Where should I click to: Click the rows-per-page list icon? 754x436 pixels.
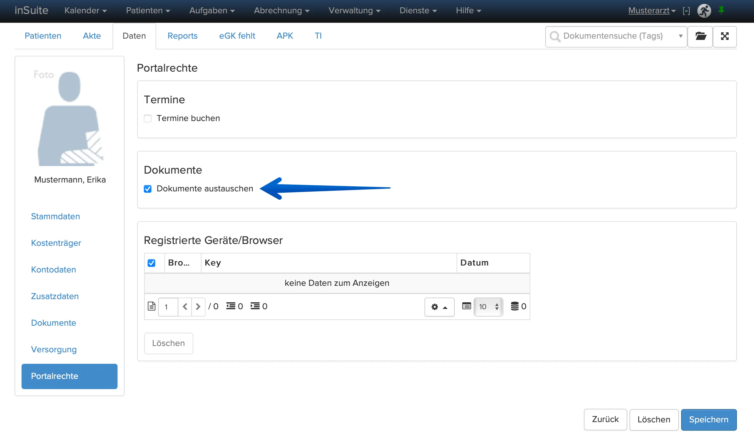[466, 306]
